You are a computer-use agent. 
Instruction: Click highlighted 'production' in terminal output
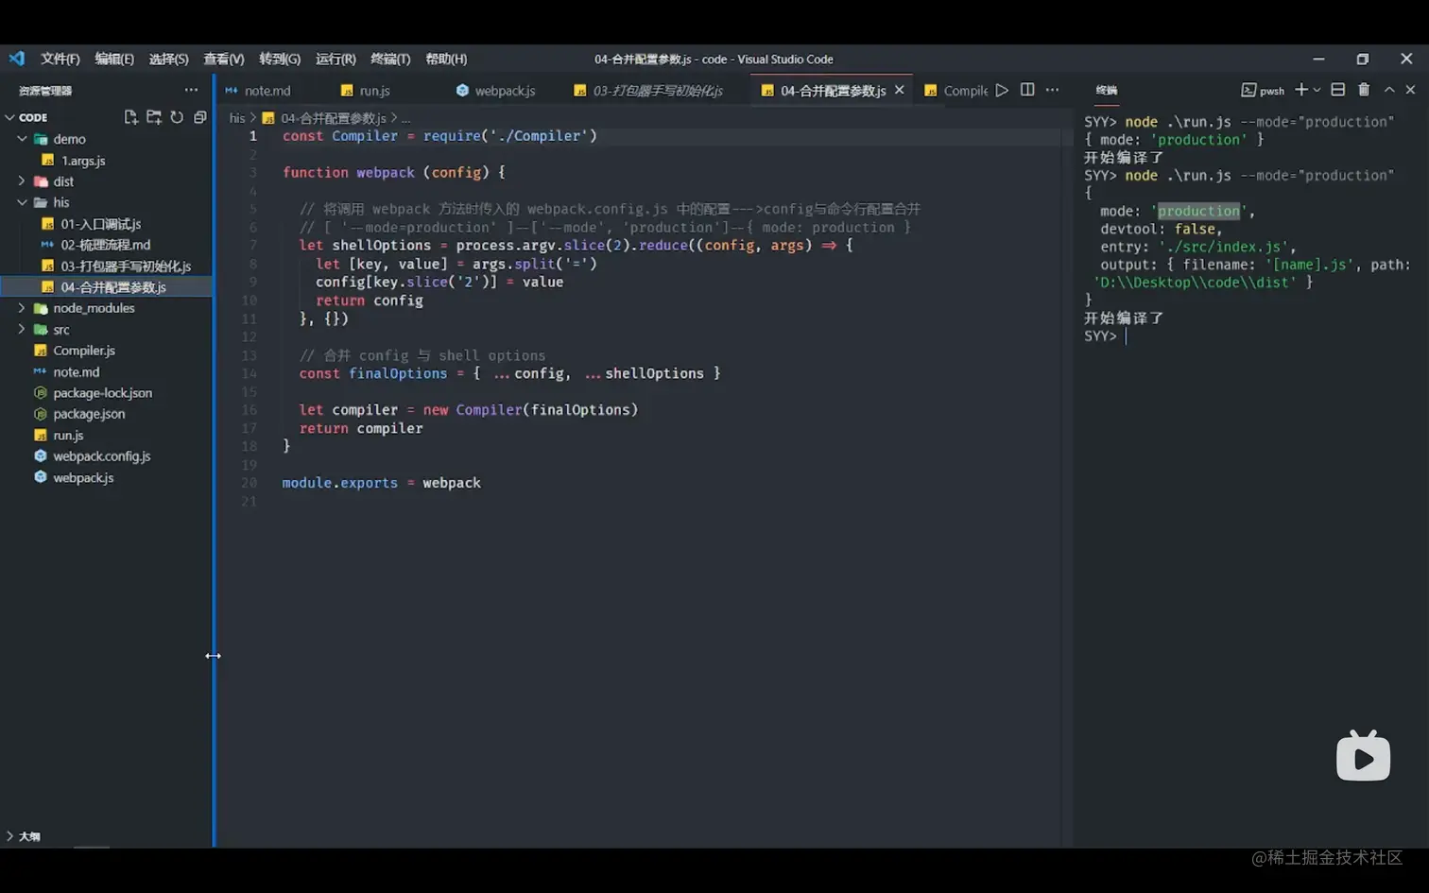pyautogui.click(x=1198, y=211)
